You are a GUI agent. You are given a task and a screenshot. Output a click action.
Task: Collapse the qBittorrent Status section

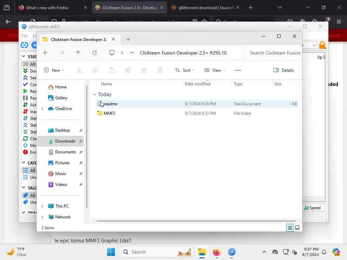tap(24, 57)
